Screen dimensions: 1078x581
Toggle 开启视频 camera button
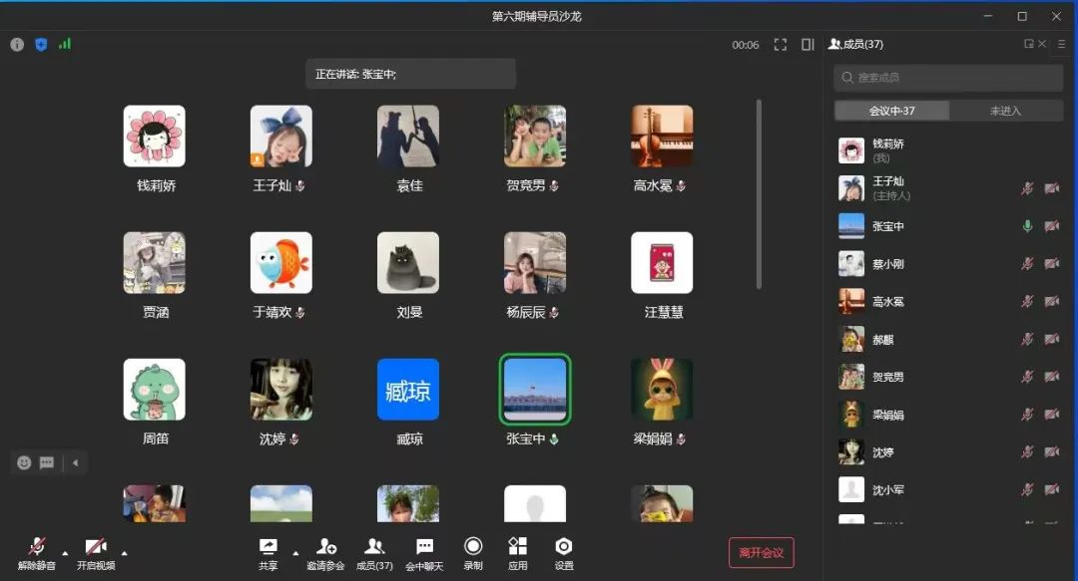pos(96,553)
